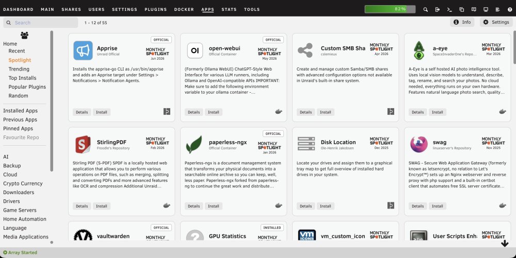Click the paperless-ngx leaf icon

[x=194, y=144]
